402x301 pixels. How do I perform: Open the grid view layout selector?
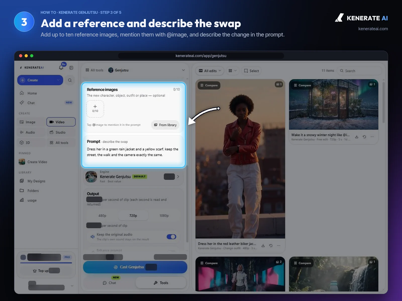(x=232, y=71)
